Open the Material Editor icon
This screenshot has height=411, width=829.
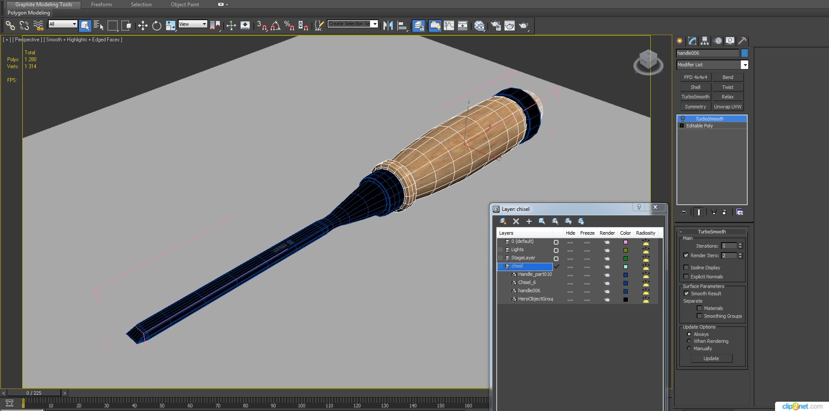[479, 26]
